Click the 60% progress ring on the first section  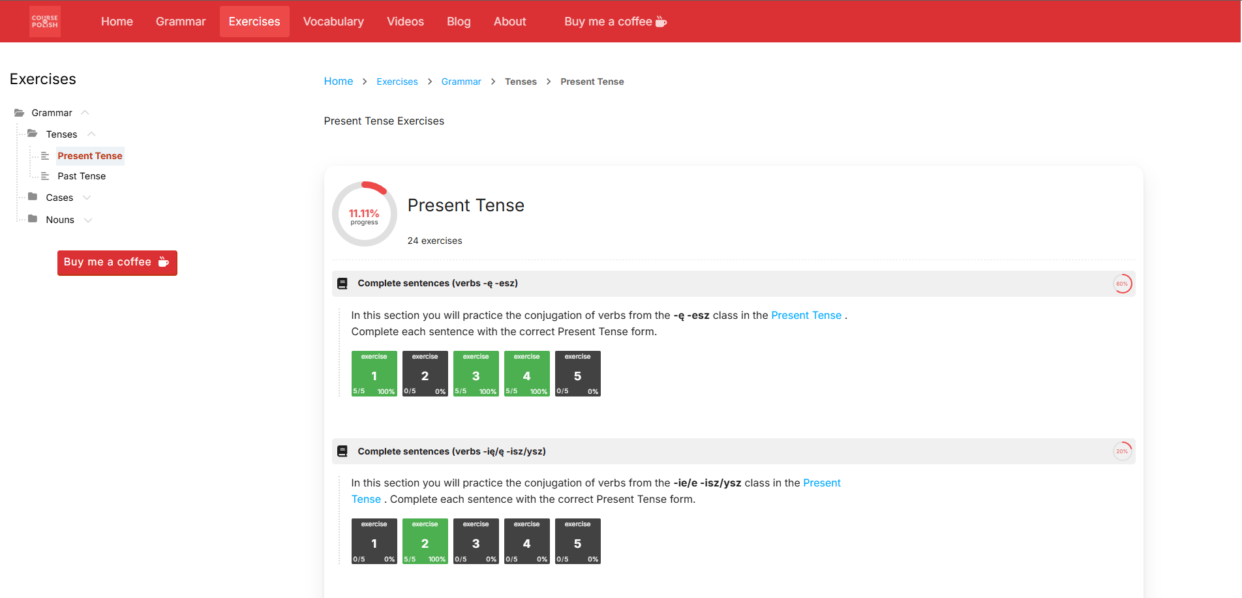pyautogui.click(x=1123, y=283)
